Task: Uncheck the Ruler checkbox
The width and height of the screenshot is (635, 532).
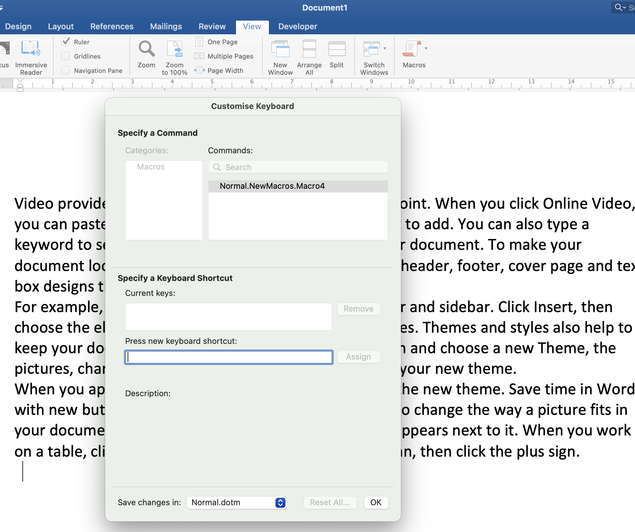Action: [x=66, y=42]
